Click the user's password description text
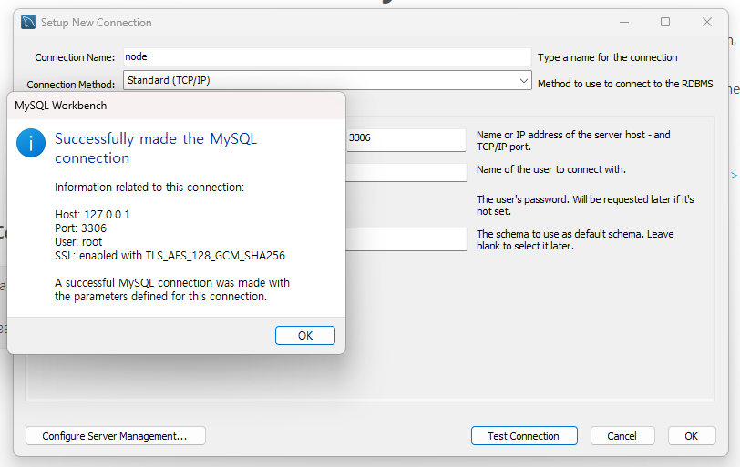Viewport: 740px width, 467px height. tap(585, 205)
